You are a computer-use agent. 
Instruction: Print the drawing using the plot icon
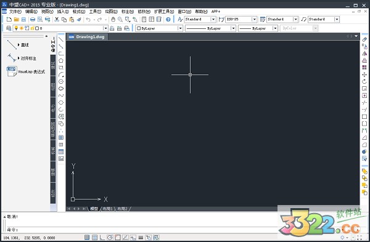(33, 19)
